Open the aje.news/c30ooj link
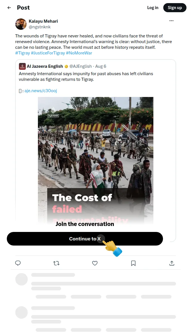 pyautogui.click(x=41, y=91)
